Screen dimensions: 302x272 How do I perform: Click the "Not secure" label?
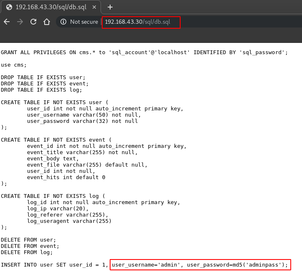(84, 22)
